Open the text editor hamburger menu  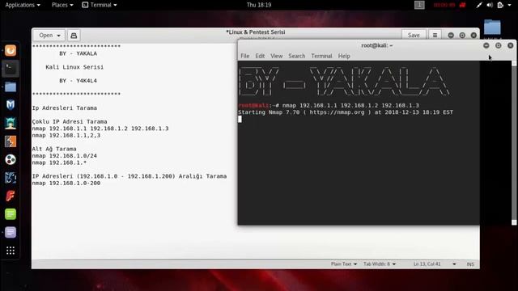click(x=435, y=36)
